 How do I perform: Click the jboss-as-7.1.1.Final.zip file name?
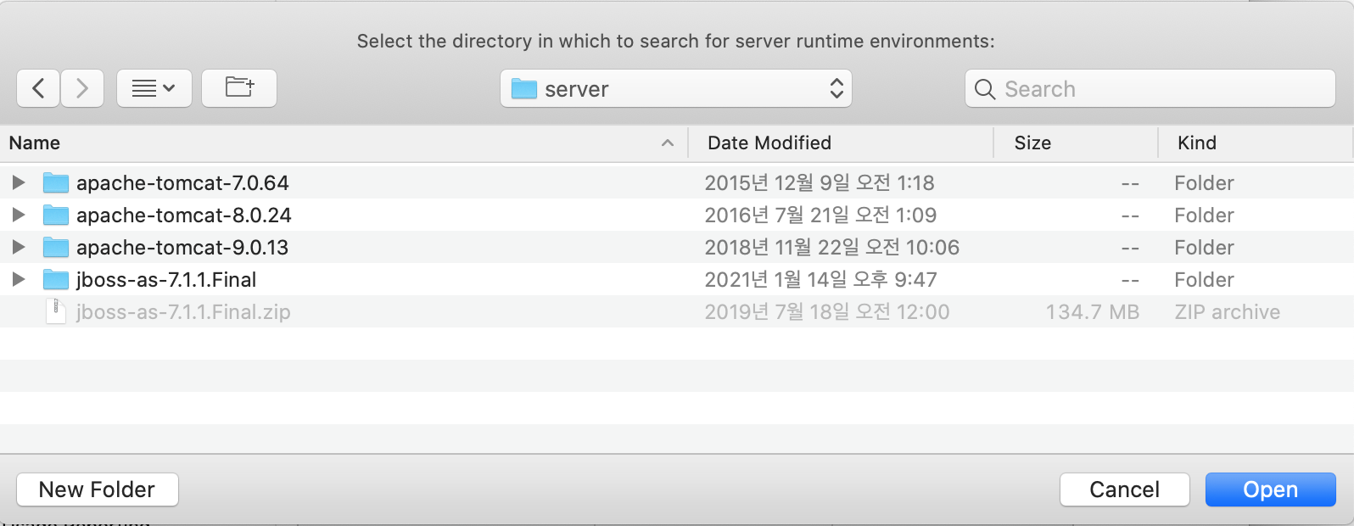coord(183,311)
